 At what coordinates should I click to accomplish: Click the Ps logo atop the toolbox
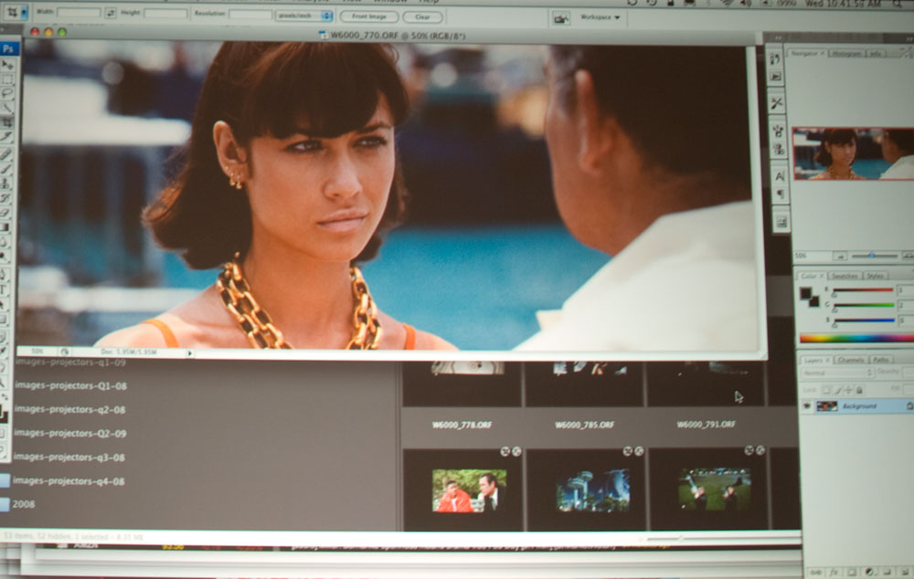pos(9,48)
